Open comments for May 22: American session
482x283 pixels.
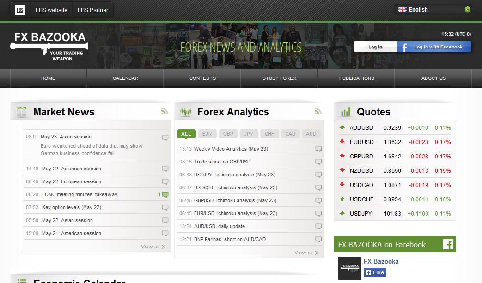(x=165, y=169)
